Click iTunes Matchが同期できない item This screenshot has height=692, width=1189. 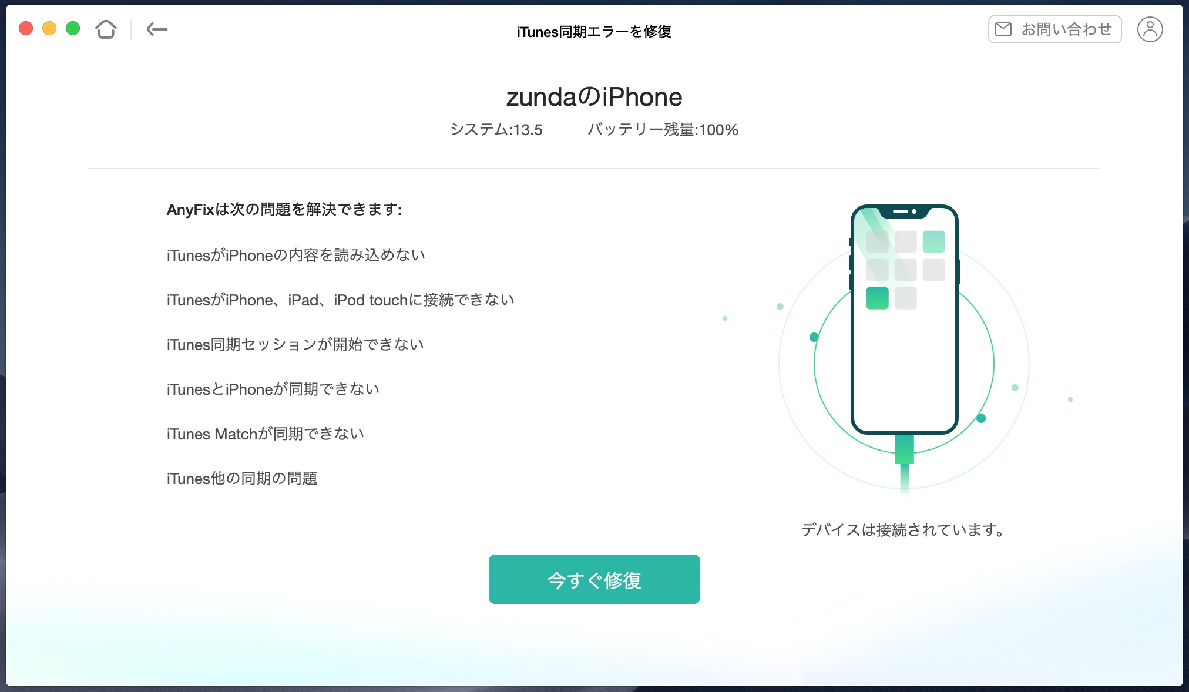266,434
